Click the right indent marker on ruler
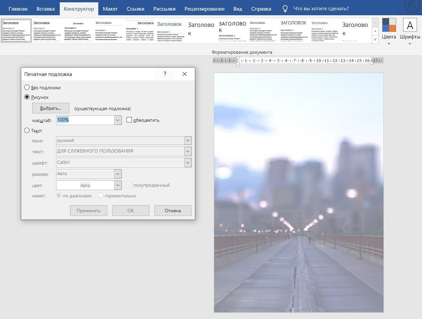The image size is (422, 319). coord(372,62)
